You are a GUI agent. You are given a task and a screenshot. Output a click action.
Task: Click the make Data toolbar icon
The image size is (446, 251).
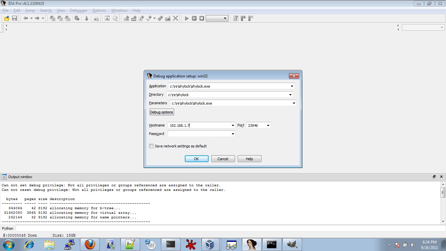pyautogui.click(x=134, y=18)
